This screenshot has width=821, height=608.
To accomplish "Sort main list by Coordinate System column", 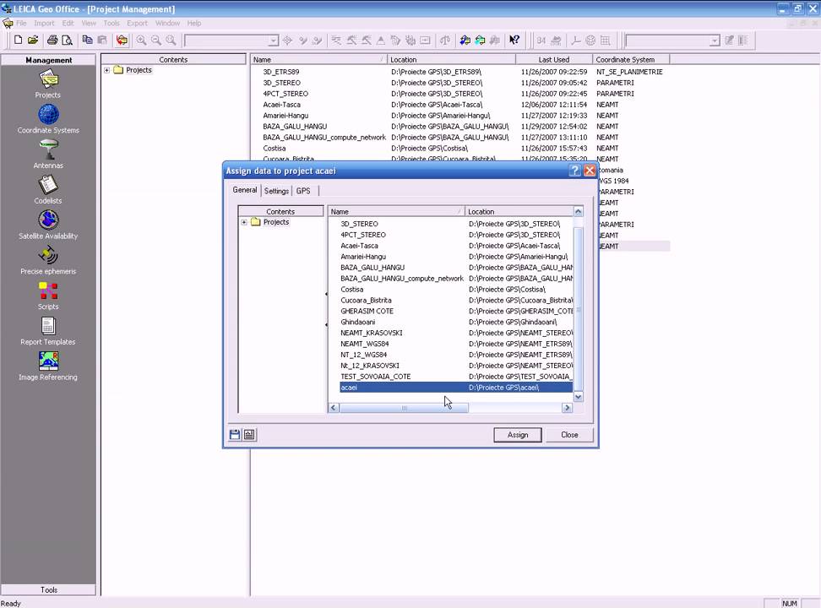I will click(x=631, y=60).
